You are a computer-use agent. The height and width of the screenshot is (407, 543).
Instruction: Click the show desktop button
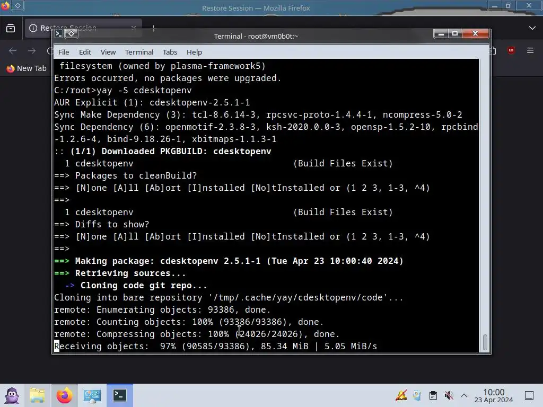pyautogui.click(x=529, y=395)
